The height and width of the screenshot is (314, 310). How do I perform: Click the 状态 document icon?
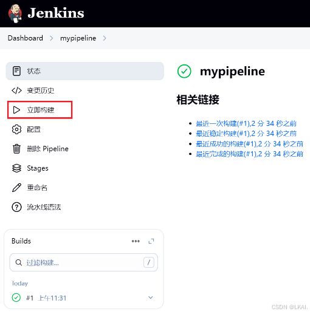16,71
